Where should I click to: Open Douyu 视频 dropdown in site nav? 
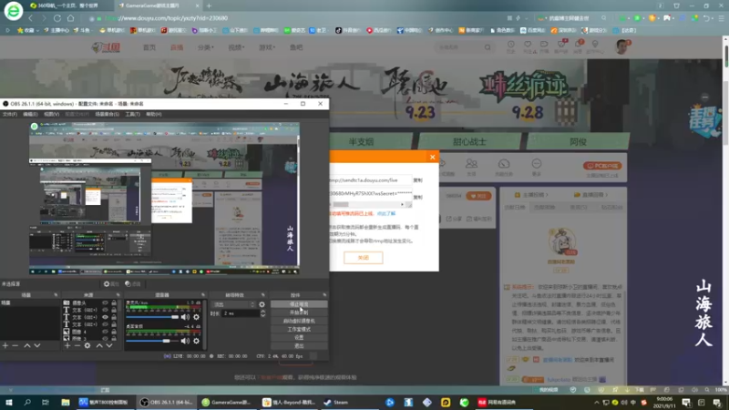coord(236,47)
